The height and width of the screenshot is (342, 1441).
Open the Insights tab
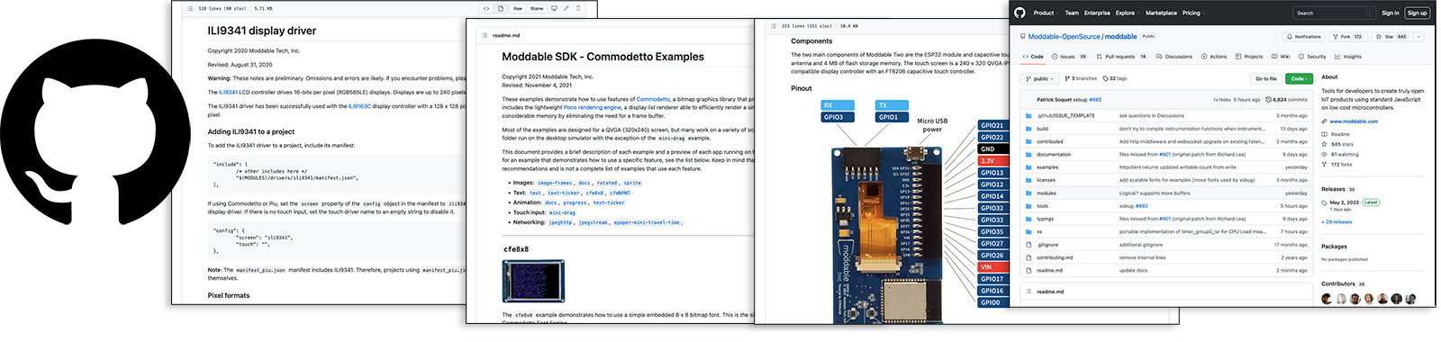pos(1348,57)
